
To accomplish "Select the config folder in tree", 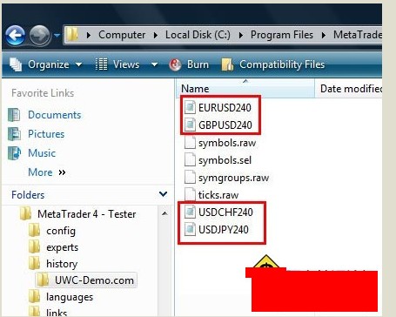I will (x=61, y=231).
